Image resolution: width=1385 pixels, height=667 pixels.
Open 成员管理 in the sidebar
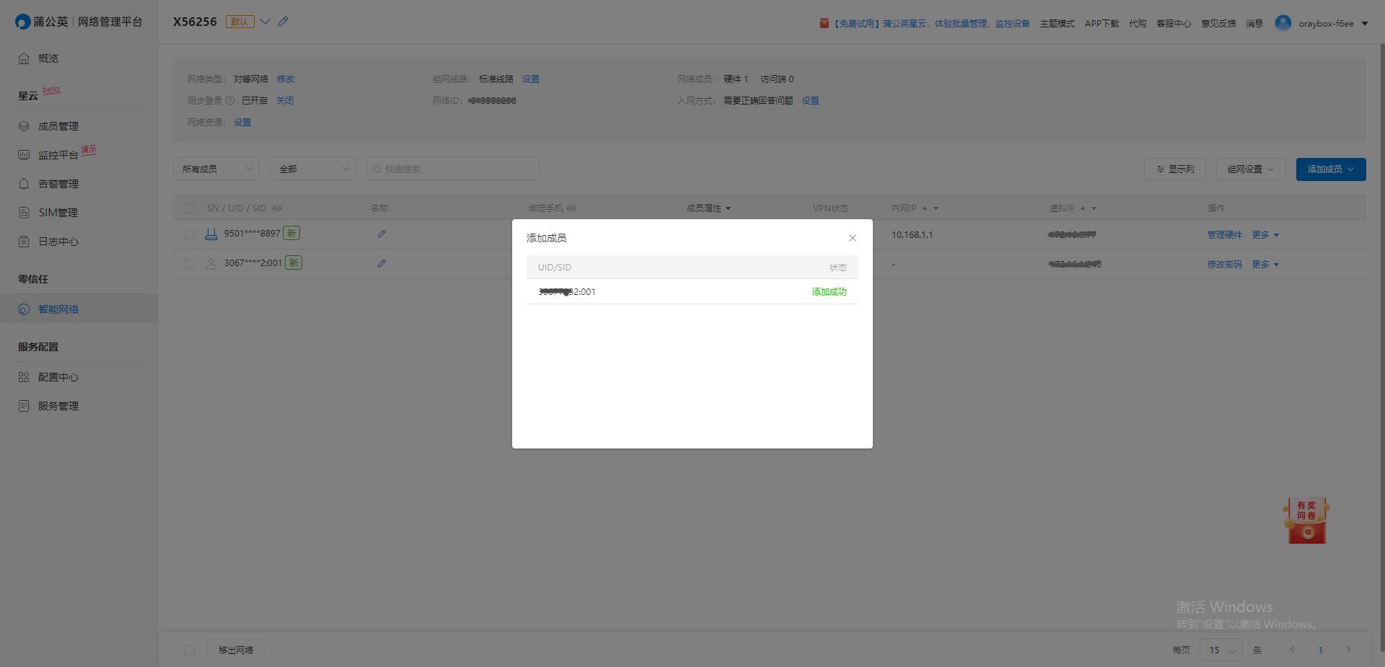click(x=58, y=126)
